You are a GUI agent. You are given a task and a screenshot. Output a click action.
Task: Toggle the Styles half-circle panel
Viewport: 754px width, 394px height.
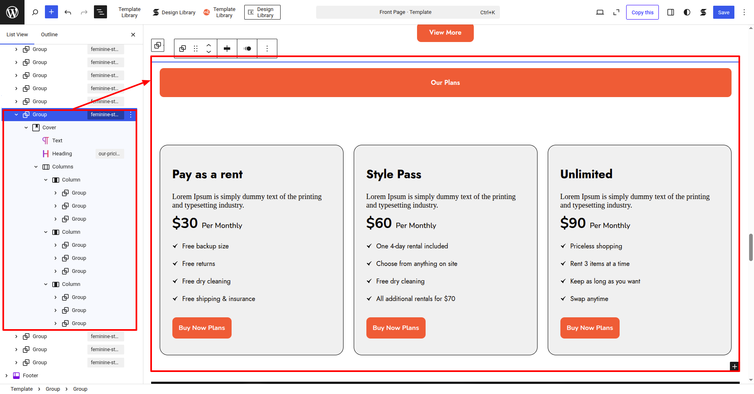687,12
